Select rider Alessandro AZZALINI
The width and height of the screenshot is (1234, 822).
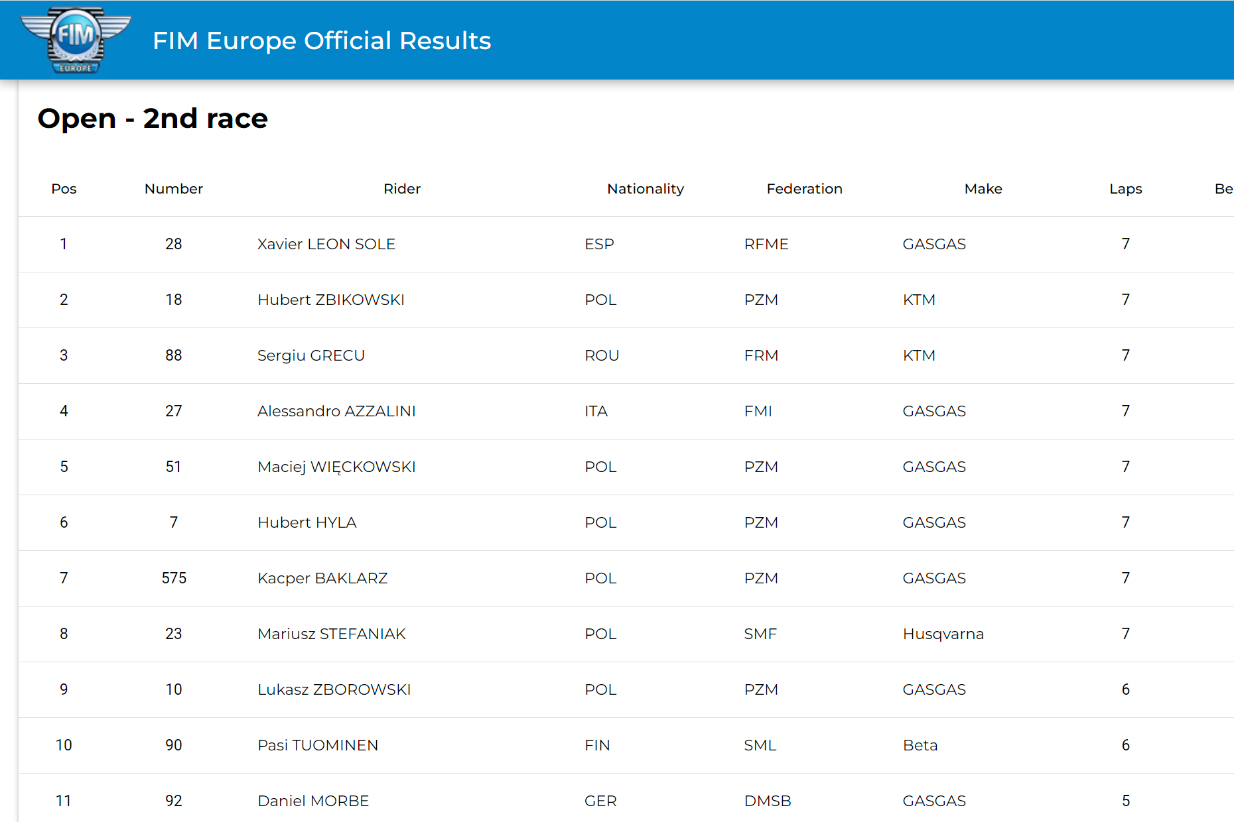click(336, 411)
